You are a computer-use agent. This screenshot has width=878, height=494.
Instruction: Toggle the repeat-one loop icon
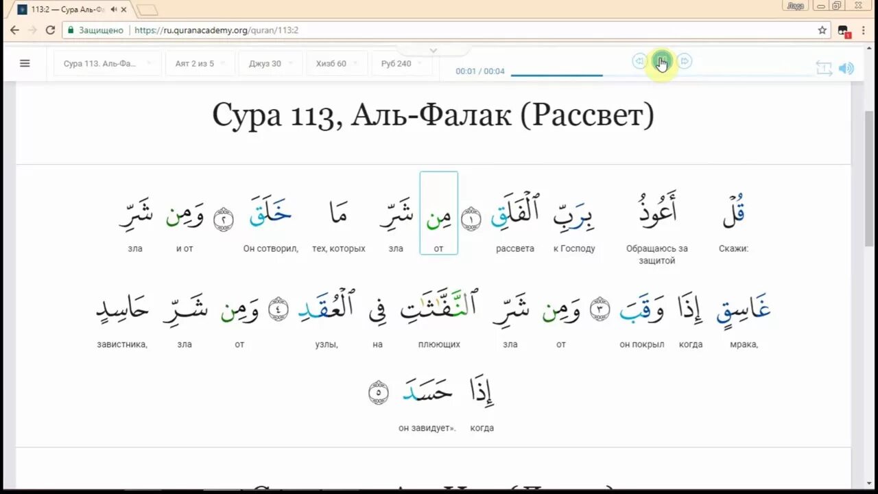824,68
